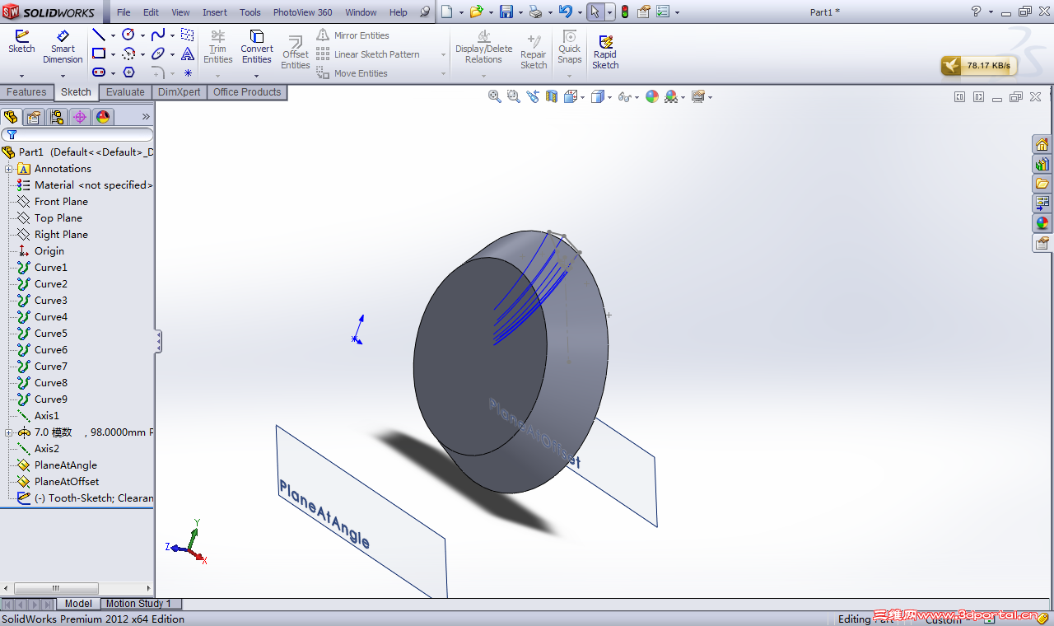Expand the 7.0 模数 gear feature node
This screenshot has width=1054, height=626.
coord(8,432)
